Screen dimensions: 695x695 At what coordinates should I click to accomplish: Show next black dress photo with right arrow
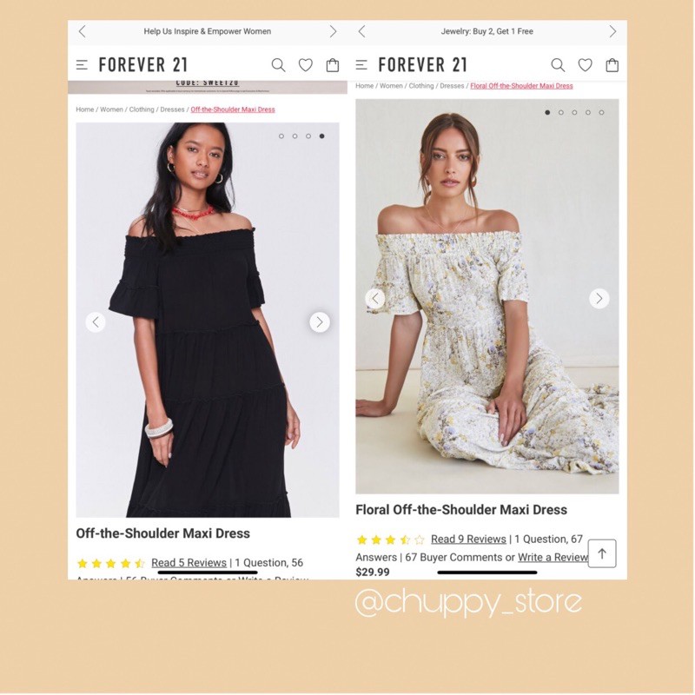[x=320, y=322]
